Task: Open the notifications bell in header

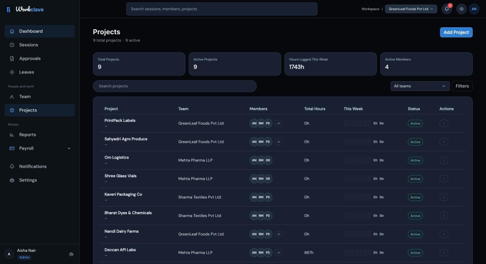Action: pyautogui.click(x=447, y=9)
